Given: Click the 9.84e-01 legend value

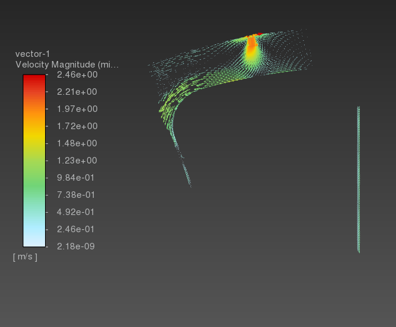Looking at the screenshot, I should point(75,178).
